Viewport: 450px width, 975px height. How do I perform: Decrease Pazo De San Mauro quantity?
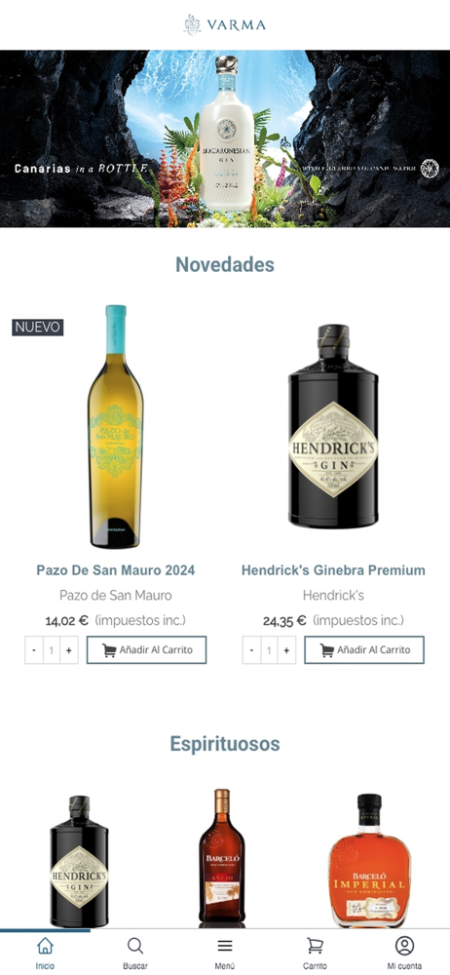34,650
